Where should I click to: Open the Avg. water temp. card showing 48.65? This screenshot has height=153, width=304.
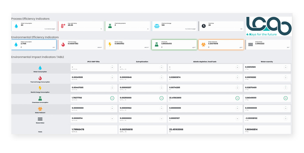click(81, 26)
